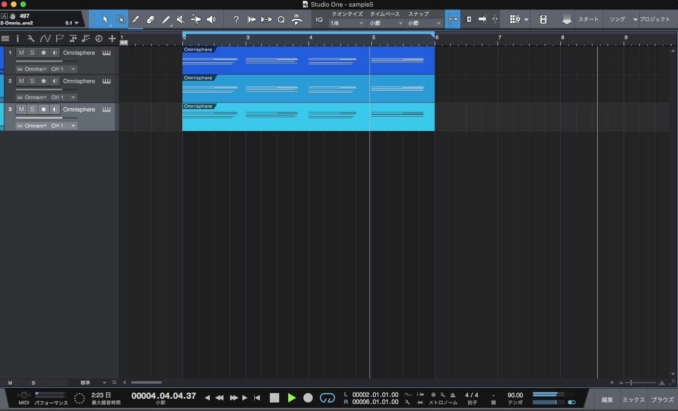Solo track 3 Omnisphere
The height and width of the screenshot is (411, 678).
[33, 110]
